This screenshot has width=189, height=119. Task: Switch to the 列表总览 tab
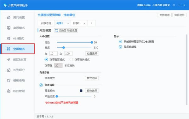point(46,23)
